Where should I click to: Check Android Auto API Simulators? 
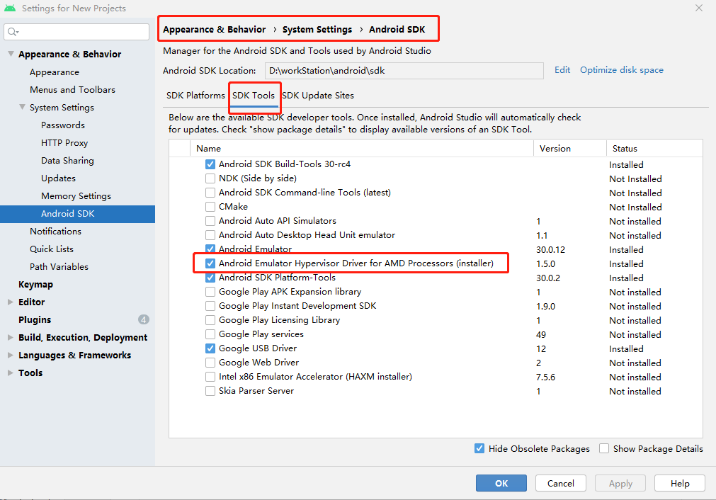point(210,220)
